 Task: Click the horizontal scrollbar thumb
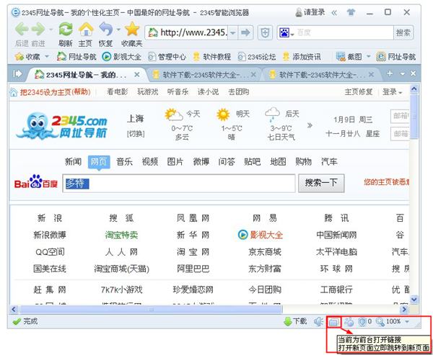click(x=151, y=310)
